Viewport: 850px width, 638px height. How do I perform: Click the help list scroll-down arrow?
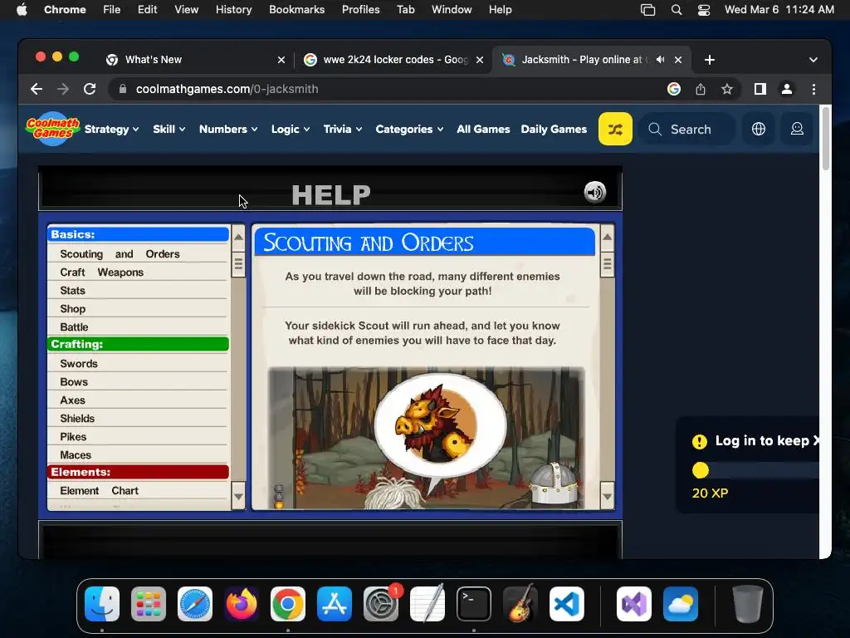pos(238,496)
